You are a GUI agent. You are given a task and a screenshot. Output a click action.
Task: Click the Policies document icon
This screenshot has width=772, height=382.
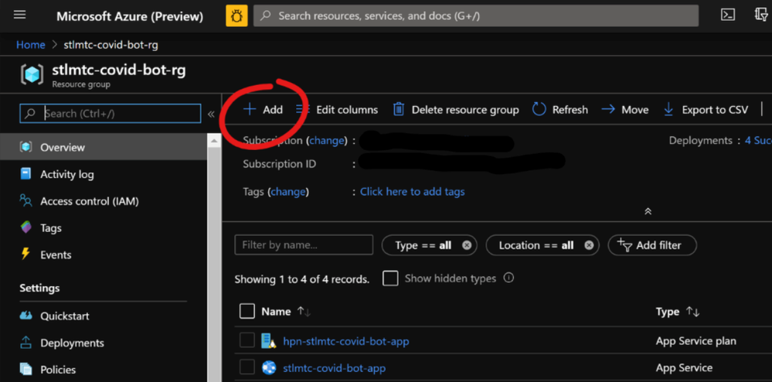pyautogui.click(x=26, y=369)
